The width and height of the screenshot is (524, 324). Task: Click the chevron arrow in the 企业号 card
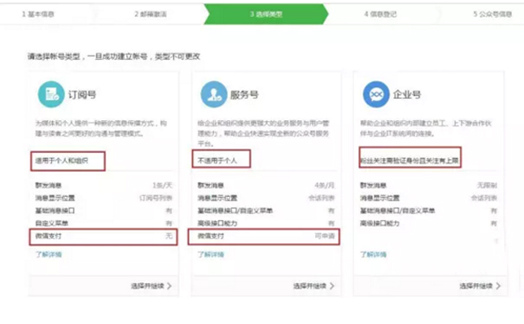tap(498, 286)
